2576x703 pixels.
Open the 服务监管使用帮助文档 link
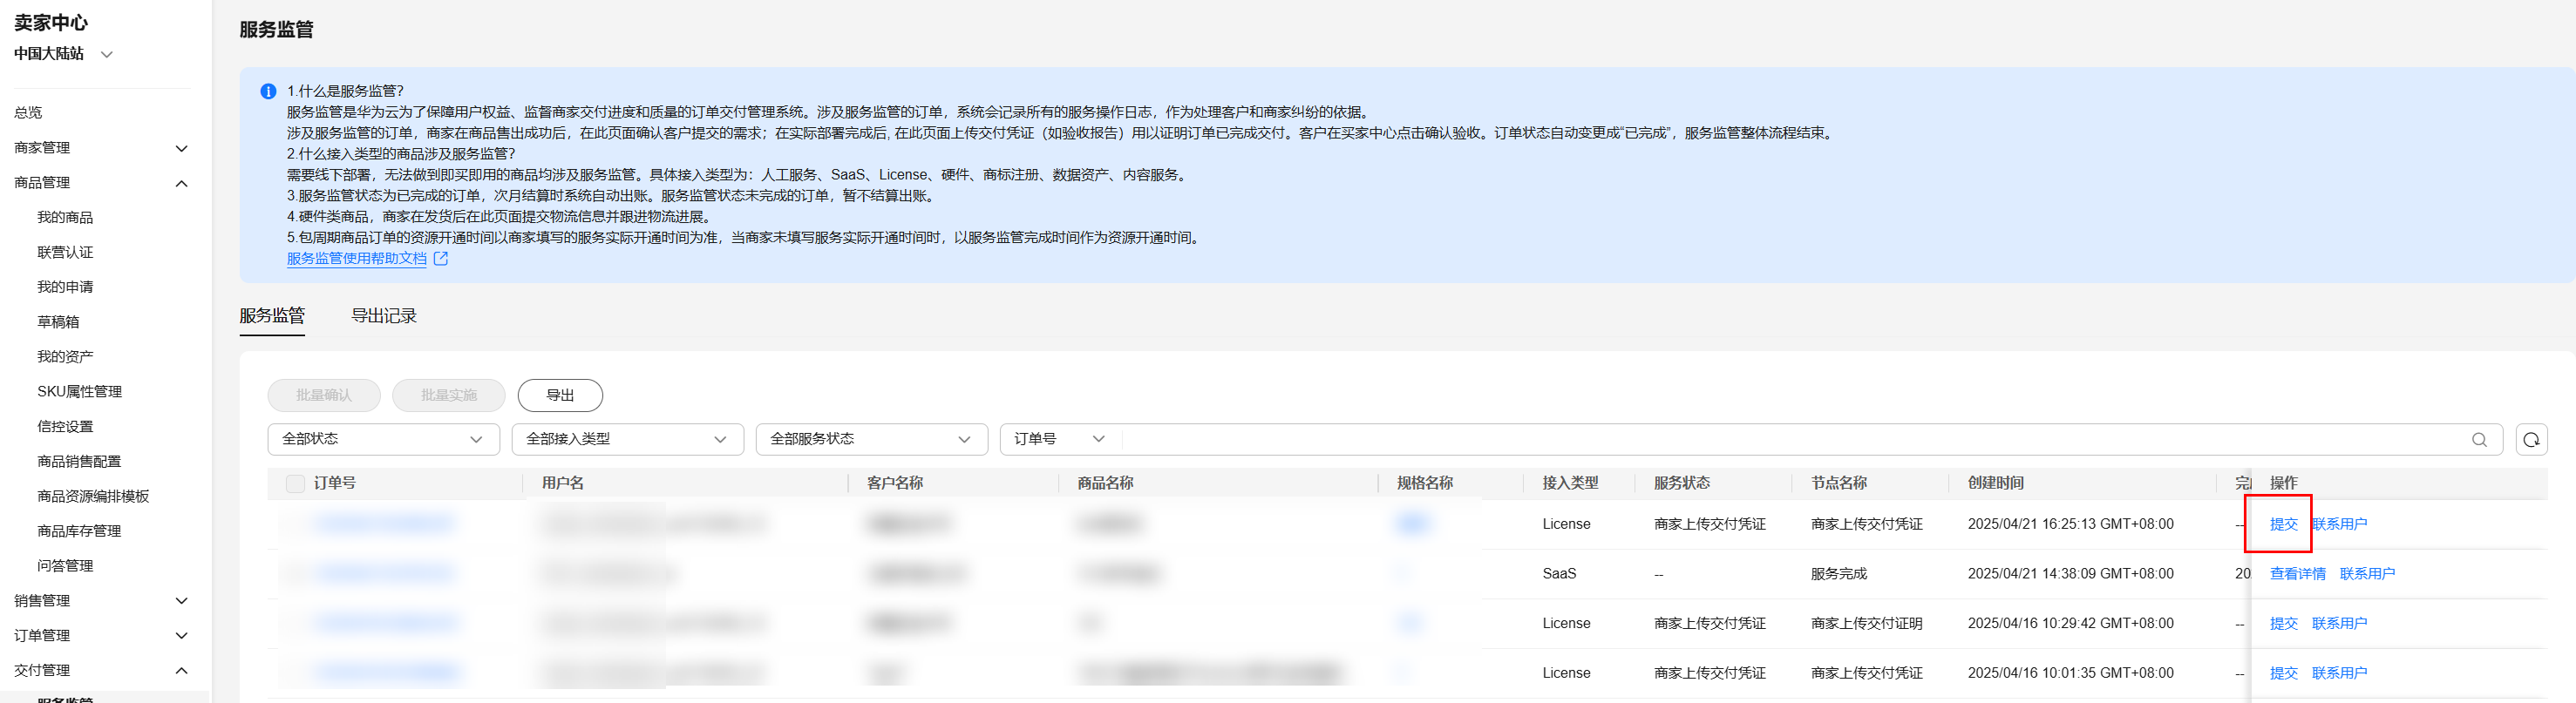(357, 258)
